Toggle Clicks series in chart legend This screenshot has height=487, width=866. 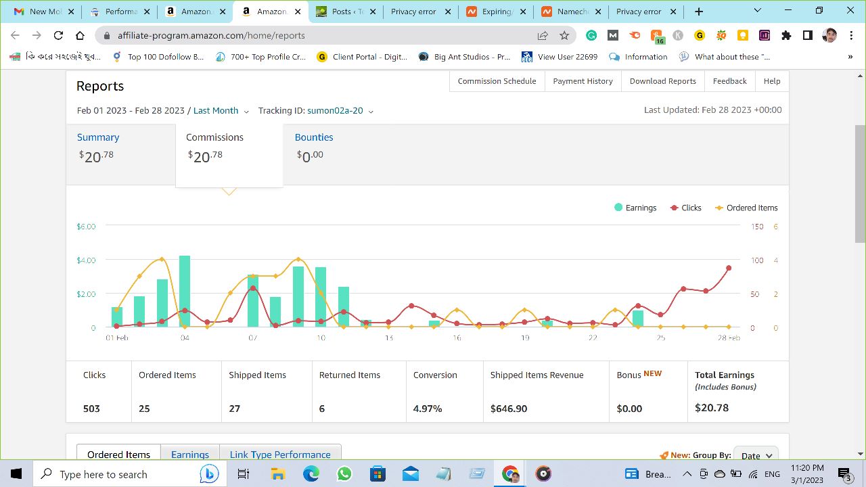point(685,208)
